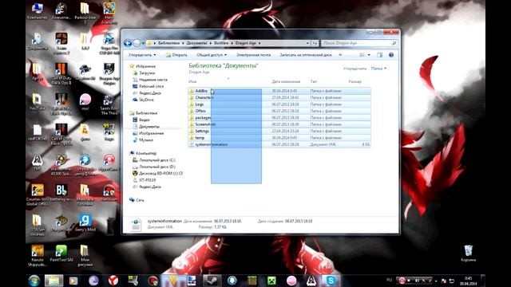Select the Offers folder row
The image size is (511, 287).
click(279, 111)
